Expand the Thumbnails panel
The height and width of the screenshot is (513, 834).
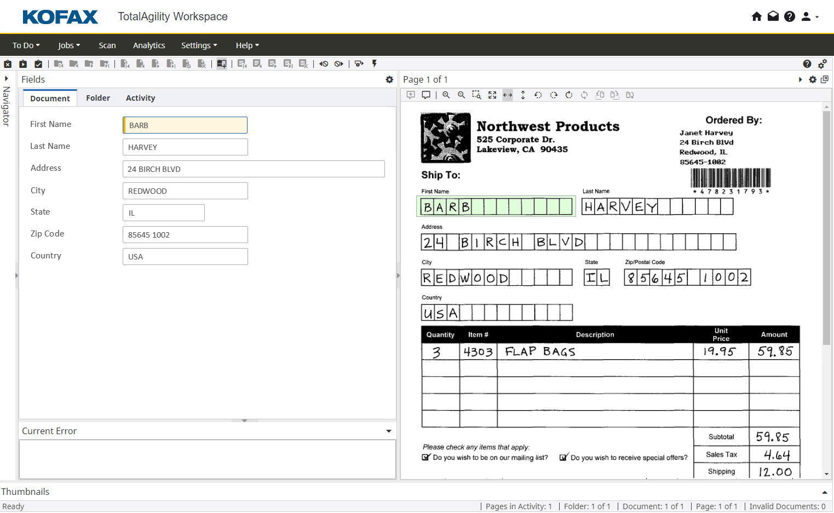click(x=825, y=492)
